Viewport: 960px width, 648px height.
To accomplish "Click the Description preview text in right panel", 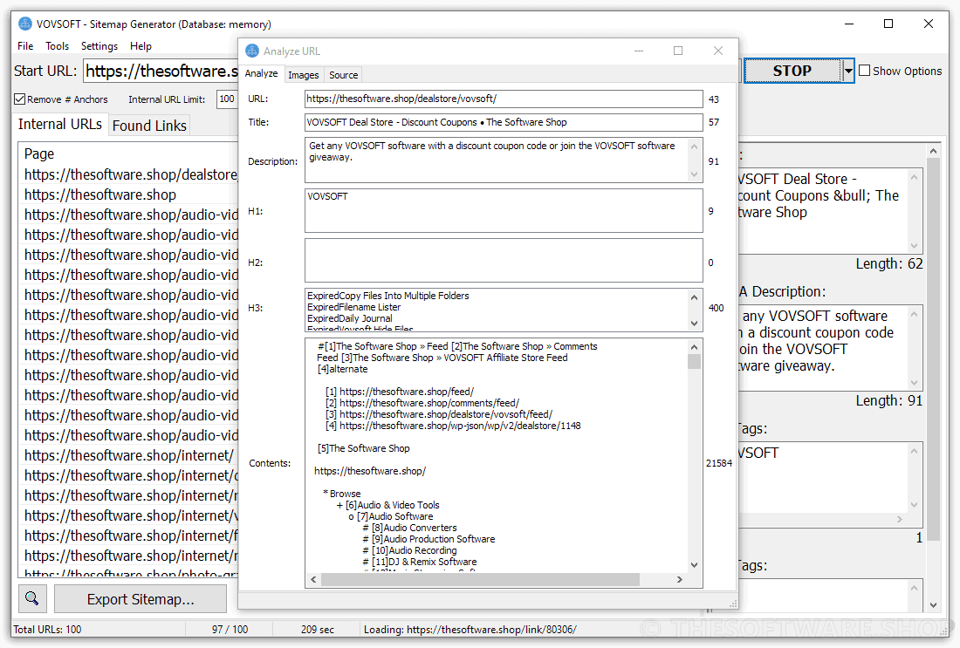I will tap(815, 341).
